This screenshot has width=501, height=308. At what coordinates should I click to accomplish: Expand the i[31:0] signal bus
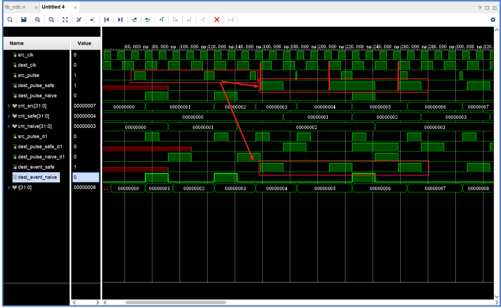pyautogui.click(x=9, y=188)
